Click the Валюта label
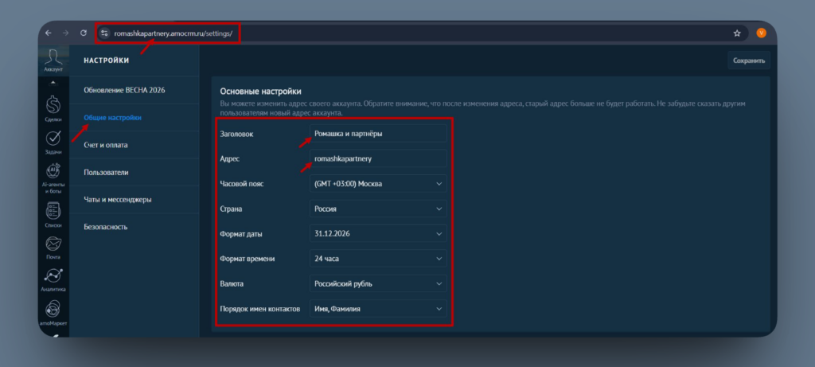The image size is (815, 367). (232, 284)
